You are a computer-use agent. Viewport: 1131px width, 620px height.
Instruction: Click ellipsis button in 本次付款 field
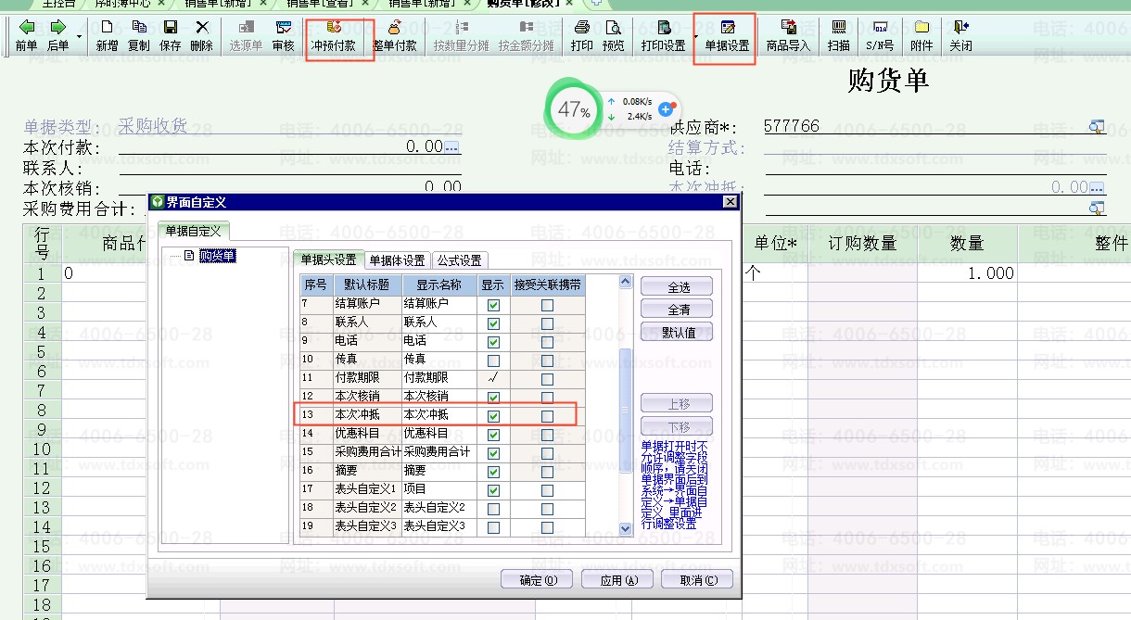click(451, 147)
